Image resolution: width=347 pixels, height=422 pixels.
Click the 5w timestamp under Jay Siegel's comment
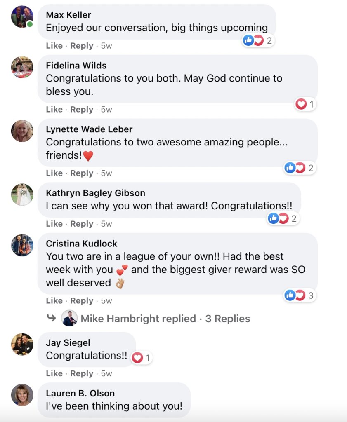(x=106, y=373)
